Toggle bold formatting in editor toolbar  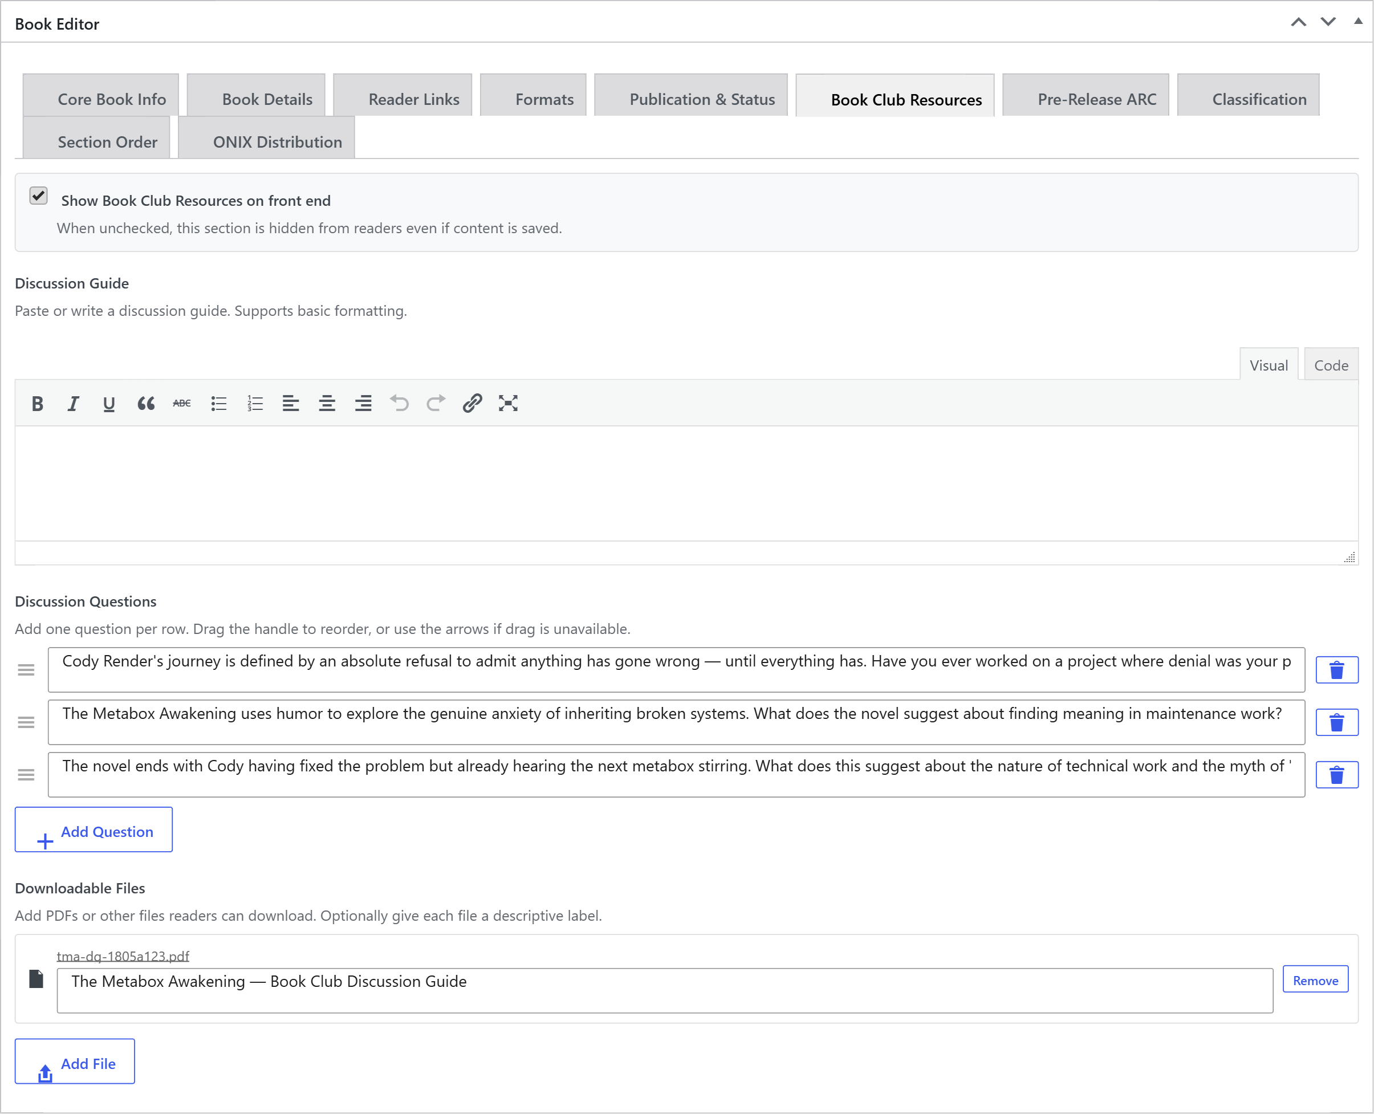[37, 404]
